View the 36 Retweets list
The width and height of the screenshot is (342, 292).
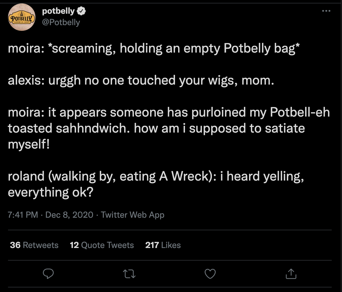point(34,245)
